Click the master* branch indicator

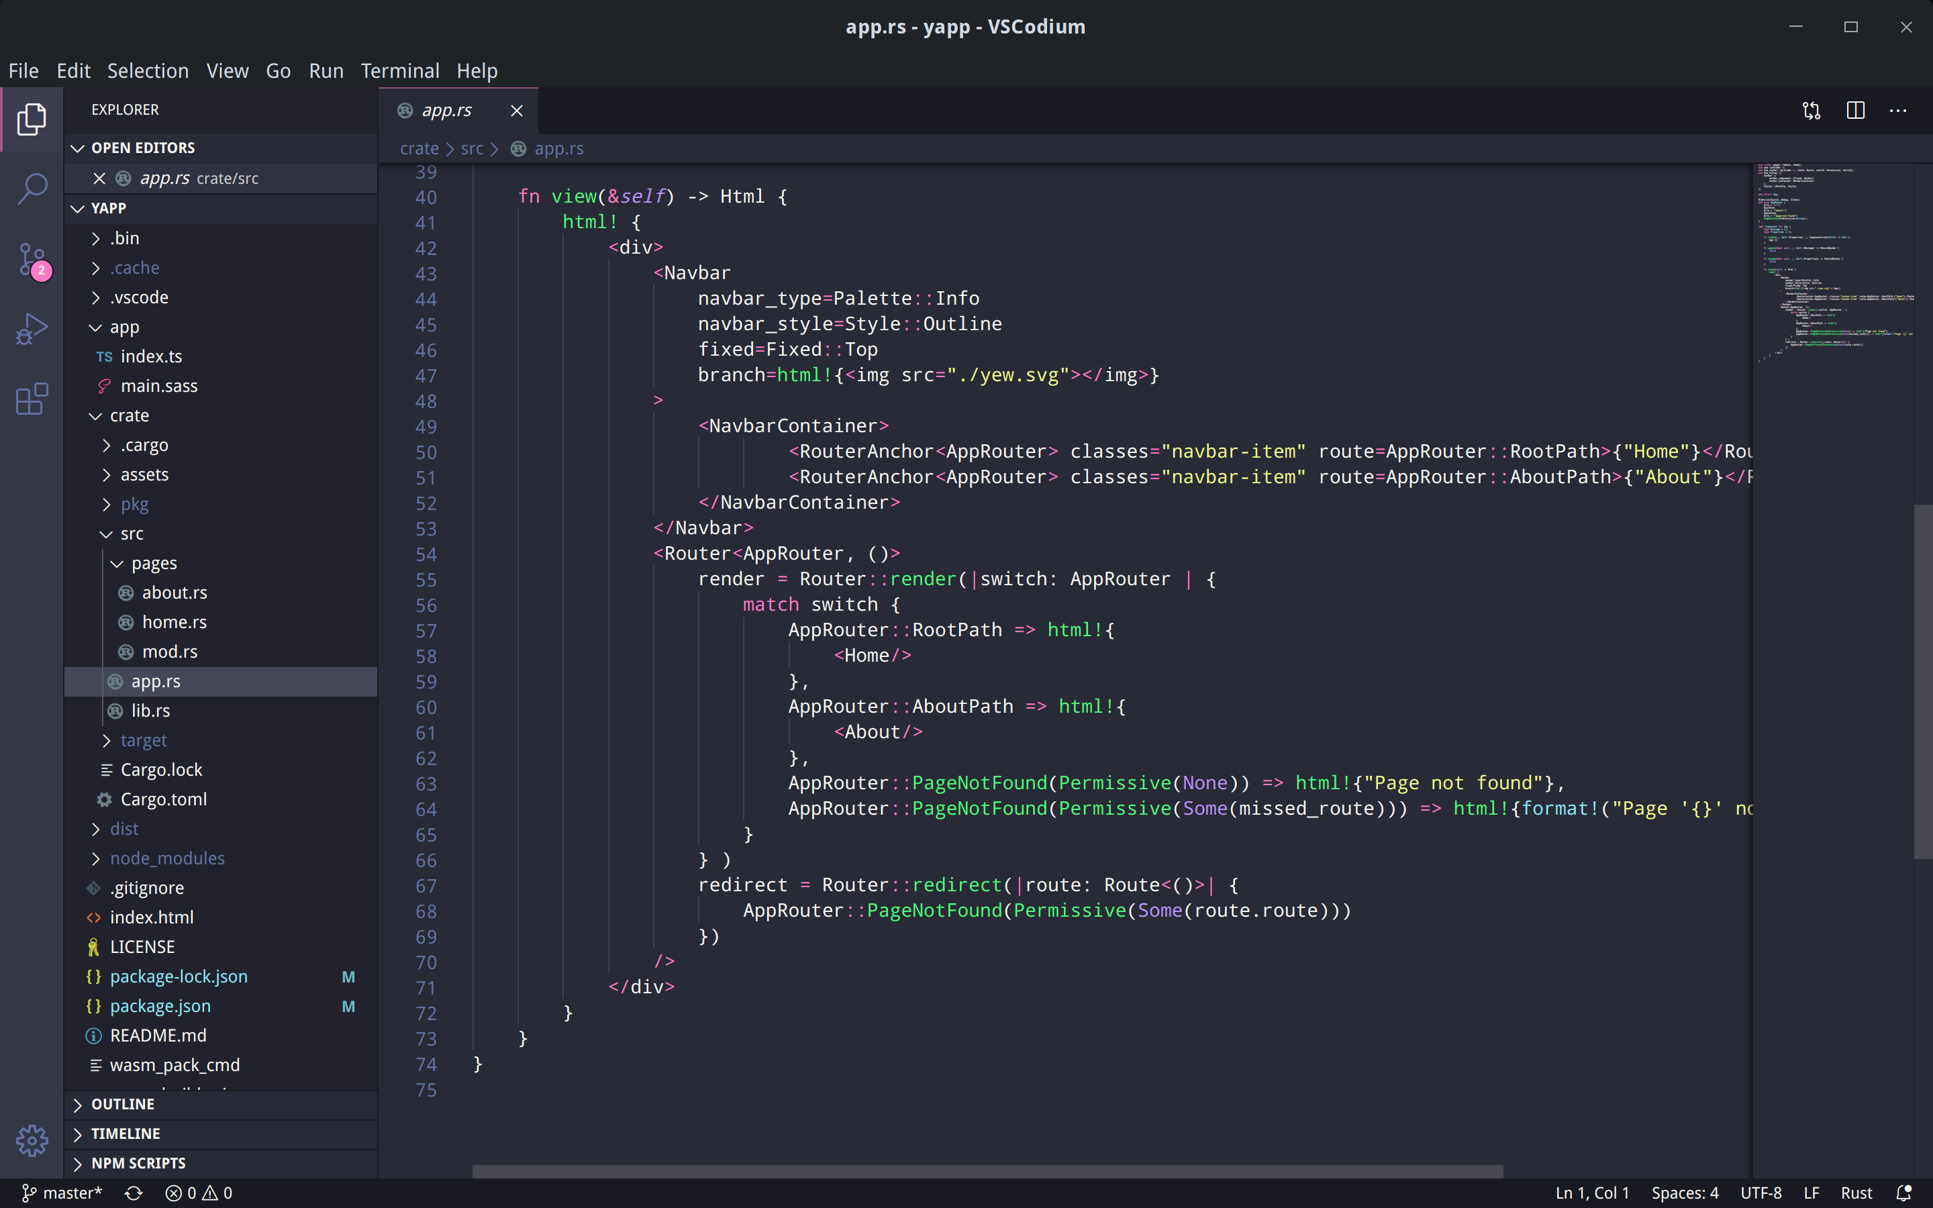tap(62, 1193)
